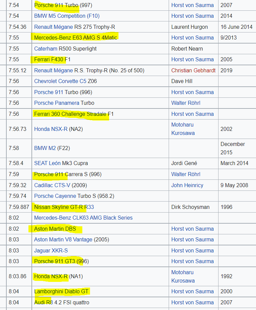Open the Caterham link
The image size is (256, 310).
point(46,49)
